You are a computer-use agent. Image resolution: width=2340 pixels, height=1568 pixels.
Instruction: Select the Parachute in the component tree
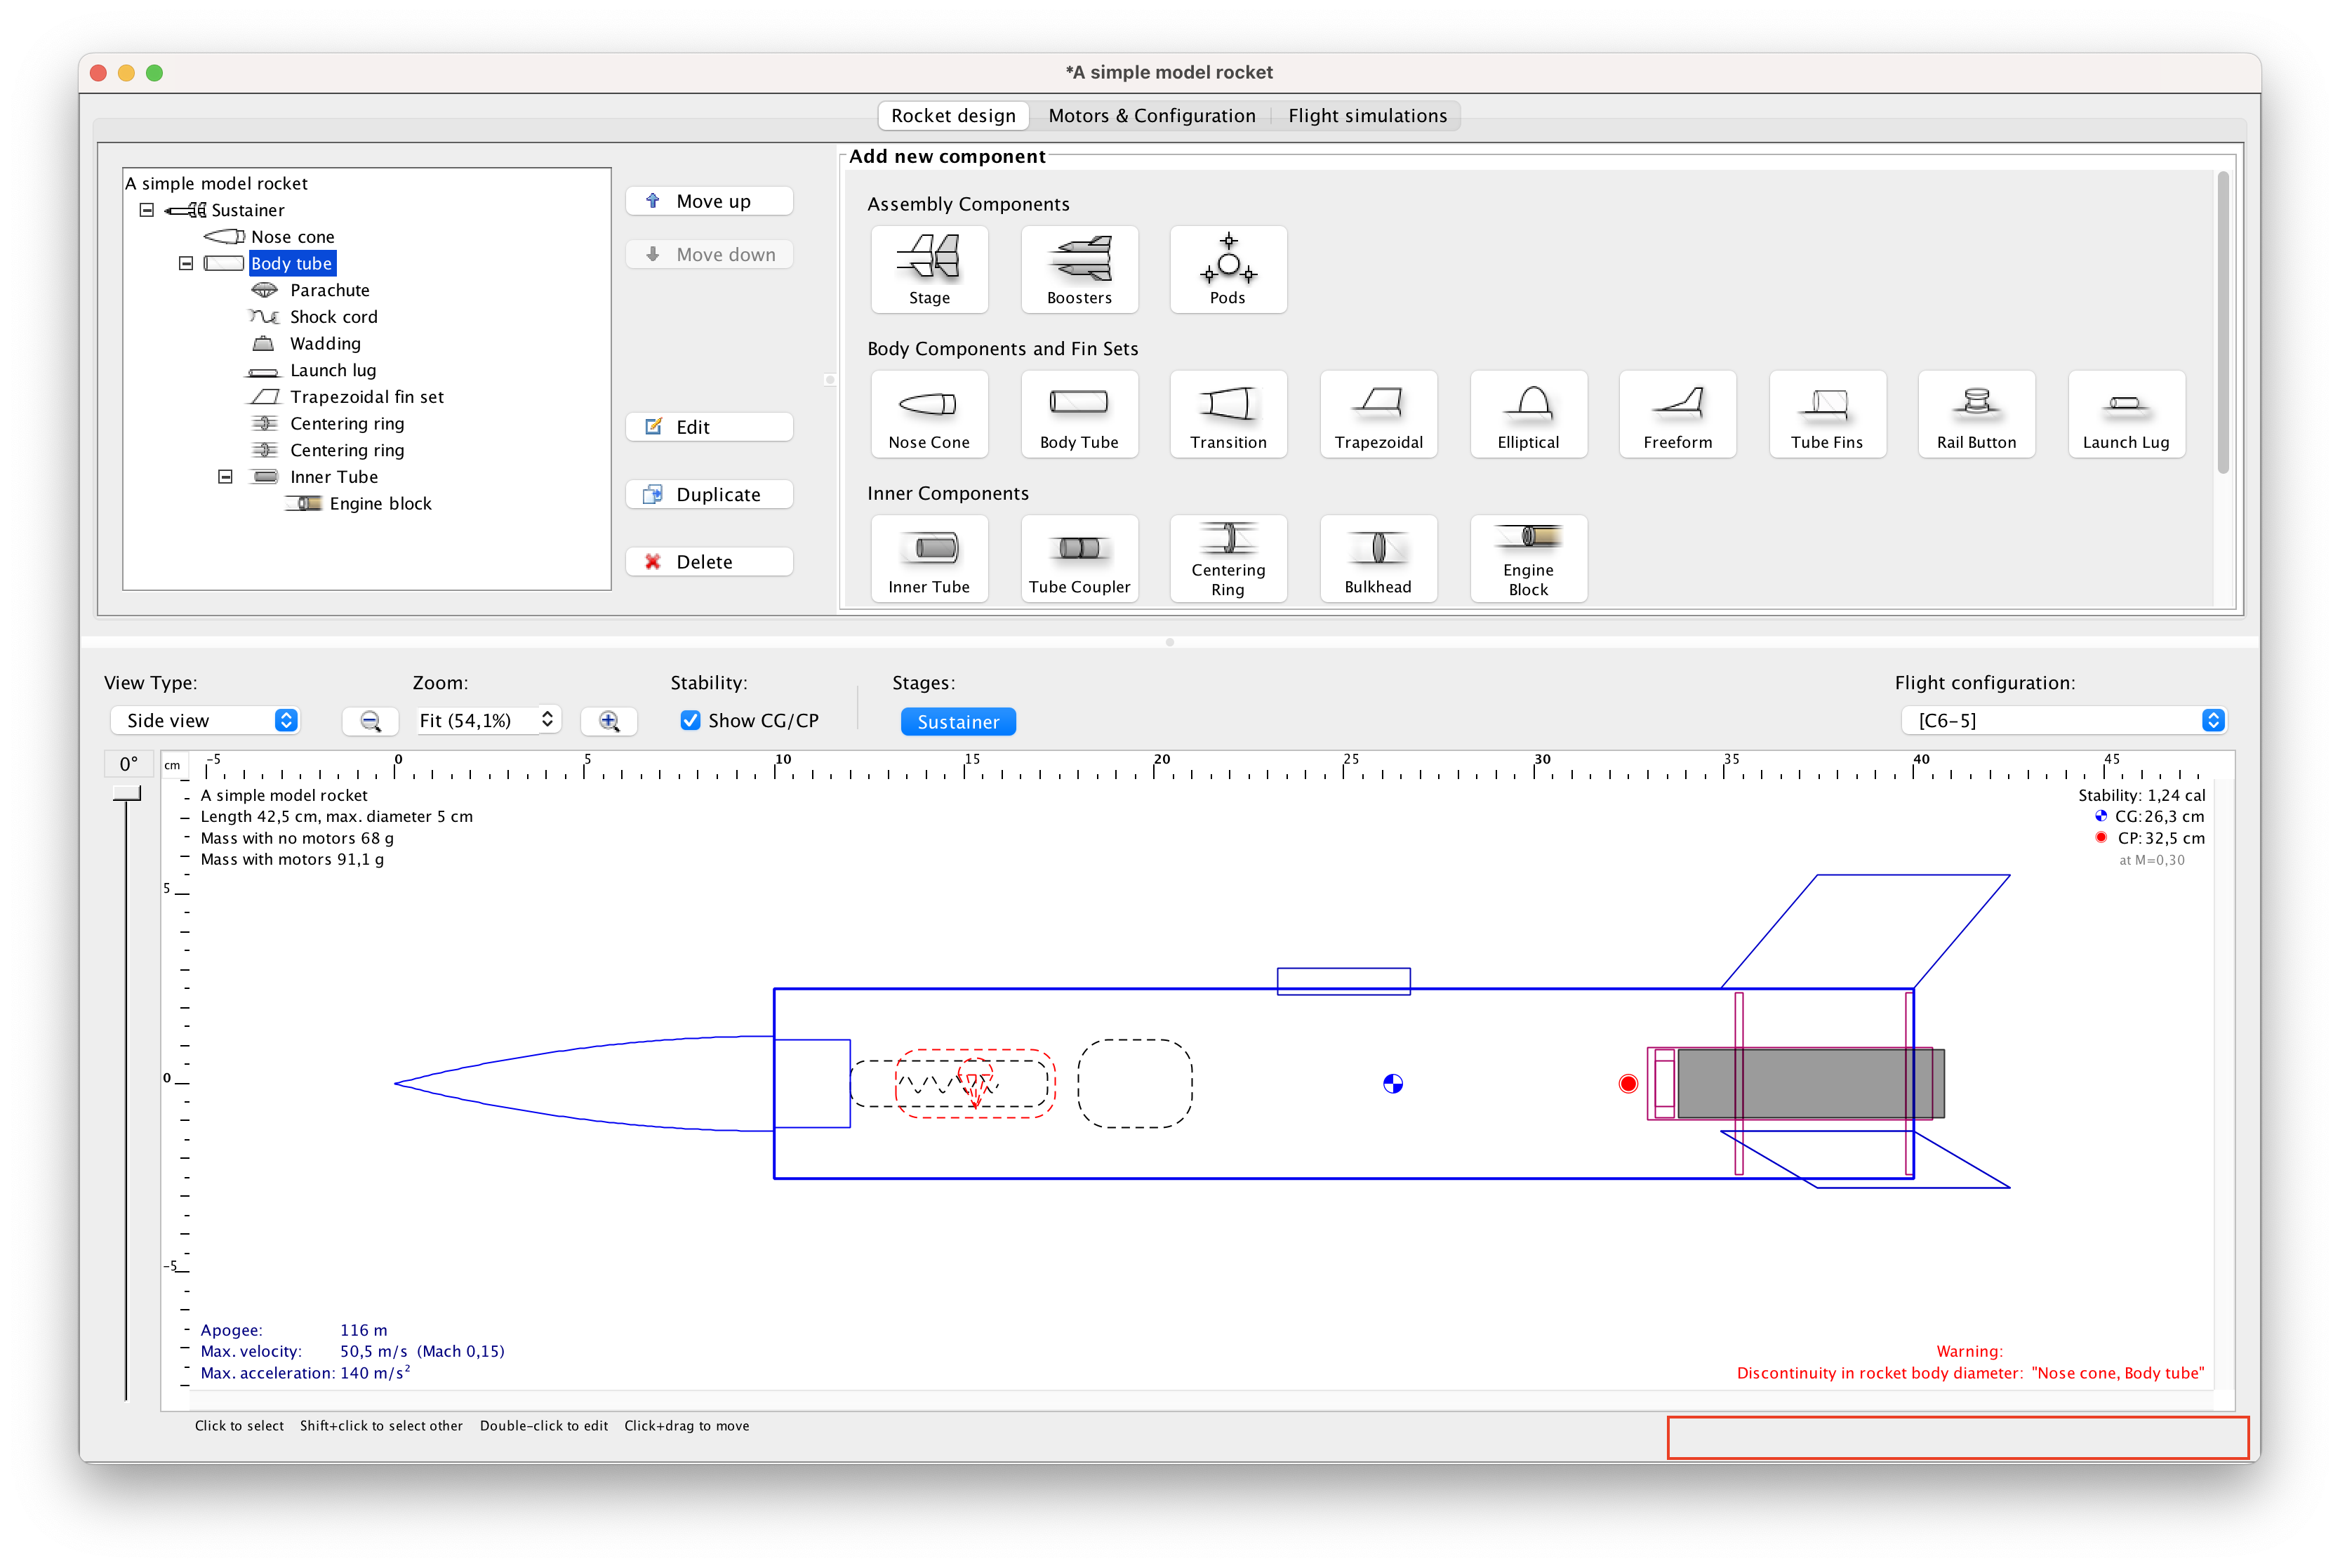pos(330,290)
